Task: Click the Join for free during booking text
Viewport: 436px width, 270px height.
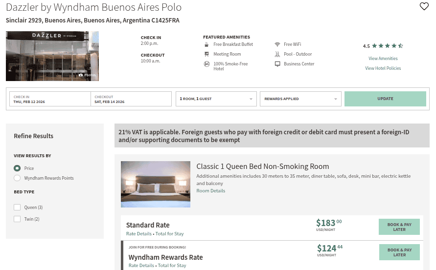Action: [x=157, y=247]
